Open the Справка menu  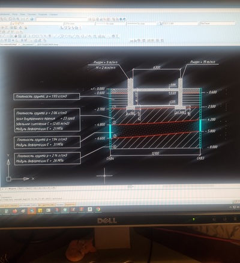(53, 14)
